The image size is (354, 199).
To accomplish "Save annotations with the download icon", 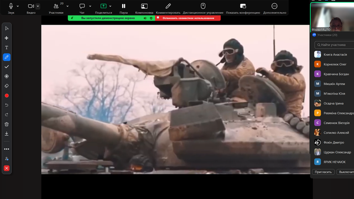I will pos(7,134).
